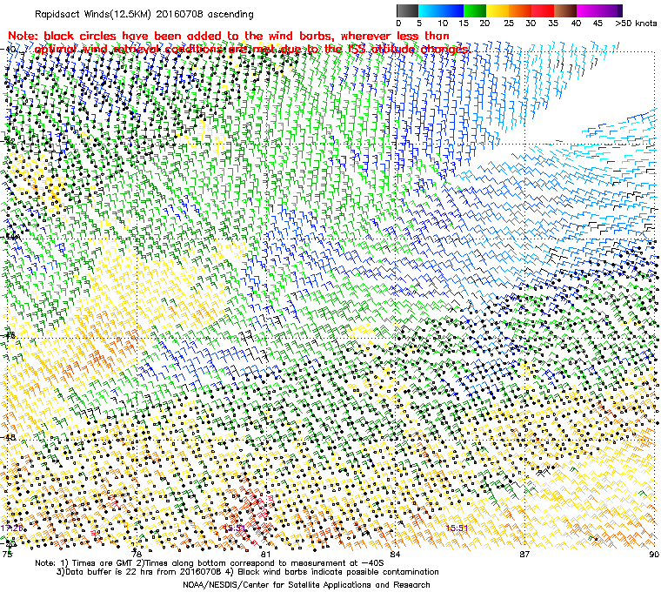Select the magenta 40-45 knots legend segment
The image size is (661, 599).
click(588, 10)
